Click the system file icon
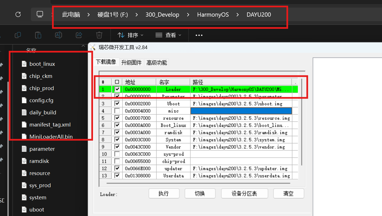Screen dimensions: 382x216 click(x=24, y=197)
